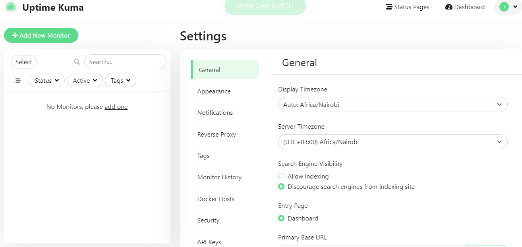
Task: Click the Uptime Kuma logo icon
Action: click(11, 7)
